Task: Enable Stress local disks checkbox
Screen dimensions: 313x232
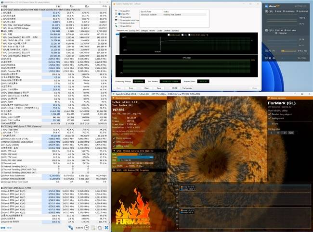Action: pos(119,23)
